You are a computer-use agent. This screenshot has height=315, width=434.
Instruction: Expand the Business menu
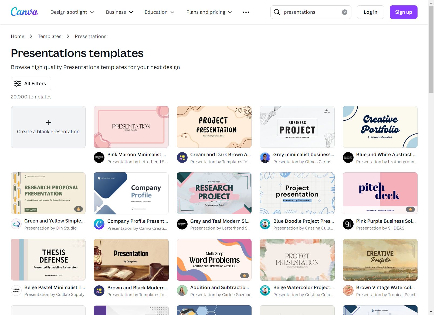tap(119, 12)
